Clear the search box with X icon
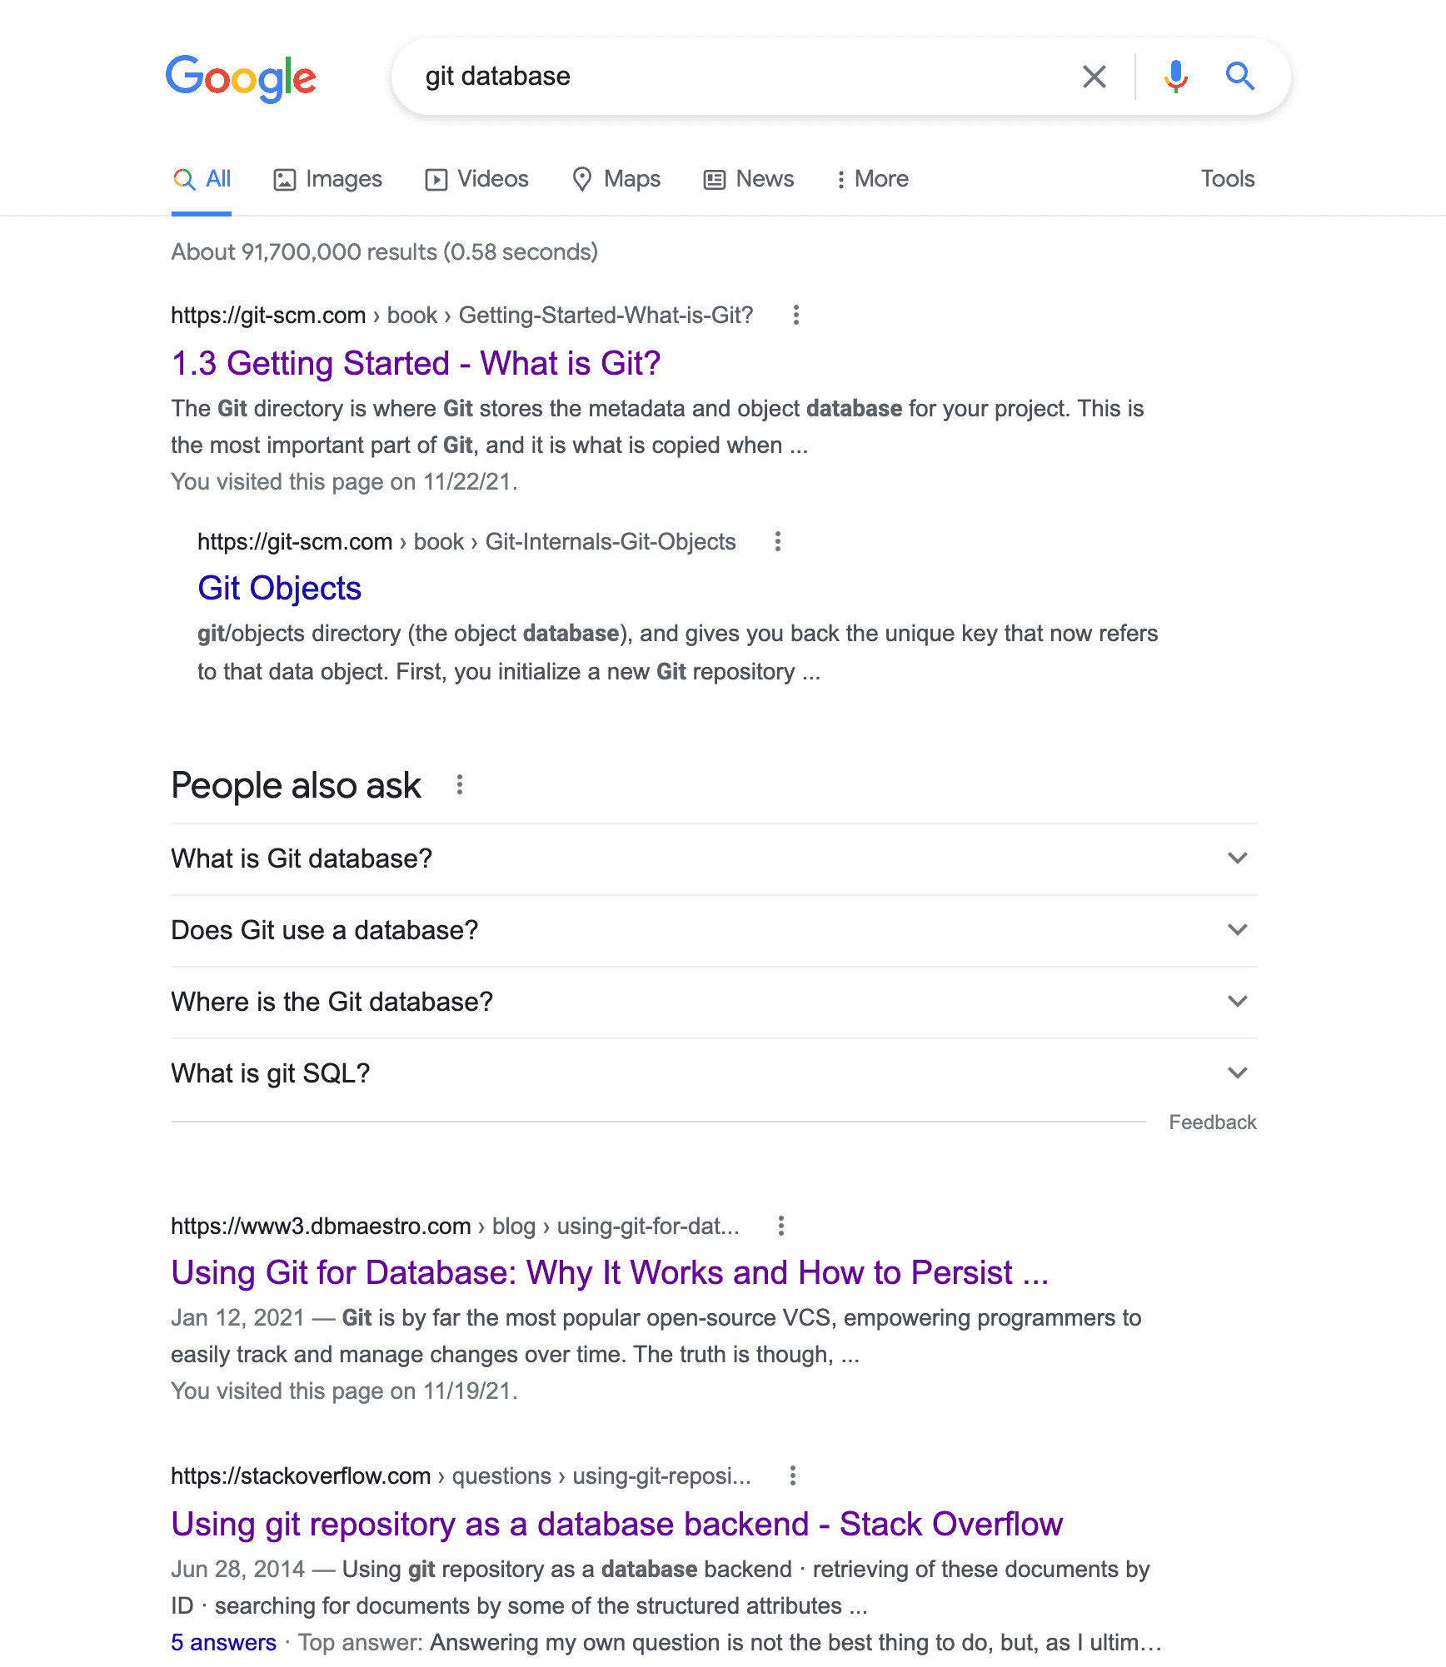 1094,77
